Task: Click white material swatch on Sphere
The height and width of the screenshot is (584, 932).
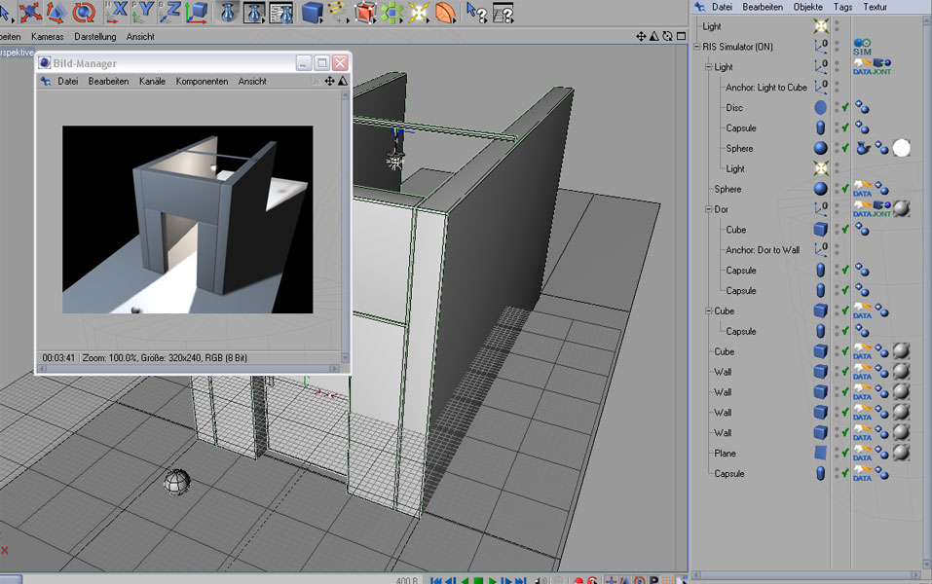Action: 902,148
